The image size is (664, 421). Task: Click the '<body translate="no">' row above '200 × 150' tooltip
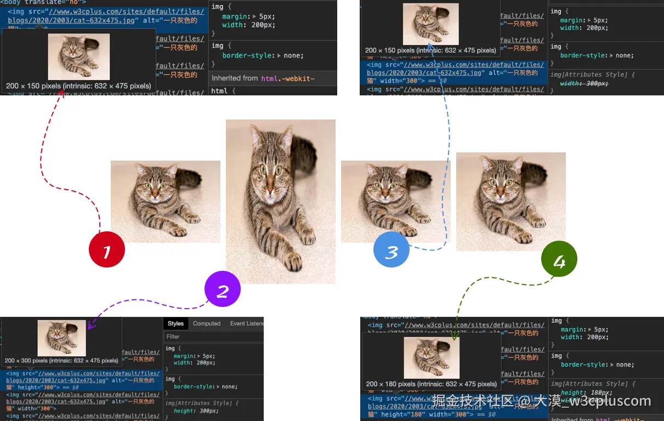point(43,2)
